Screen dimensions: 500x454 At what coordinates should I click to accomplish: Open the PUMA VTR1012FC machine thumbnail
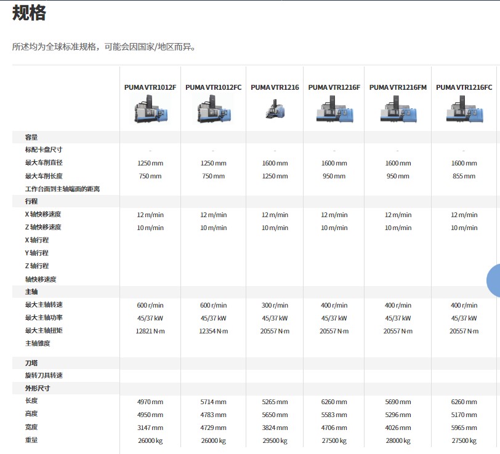(x=214, y=110)
